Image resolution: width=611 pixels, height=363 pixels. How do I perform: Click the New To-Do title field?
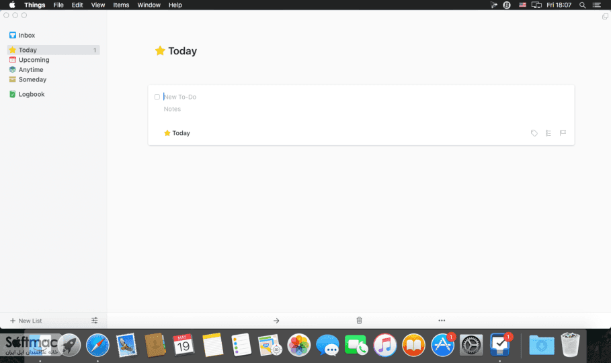point(179,97)
